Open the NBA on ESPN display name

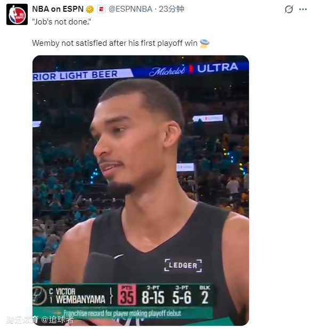(x=58, y=9)
